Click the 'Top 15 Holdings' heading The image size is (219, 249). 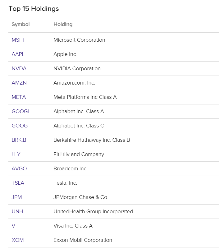[x=34, y=9]
